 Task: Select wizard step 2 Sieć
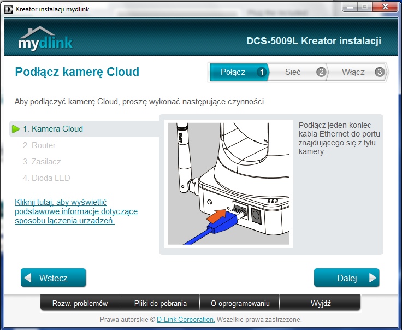point(298,72)
